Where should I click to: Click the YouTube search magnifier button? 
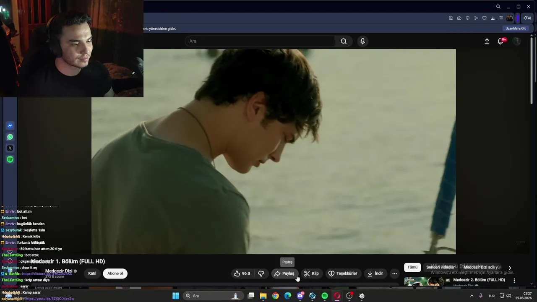(344, 41)
